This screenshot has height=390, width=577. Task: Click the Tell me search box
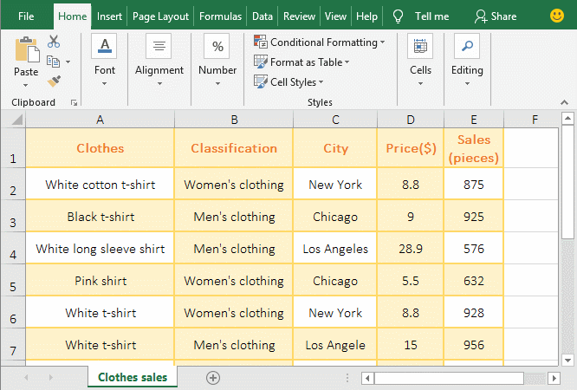point(431,16)
